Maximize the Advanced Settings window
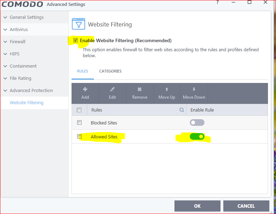Viewport: 276px width, 214px height. pyautogui.click(x=249, y=2)
